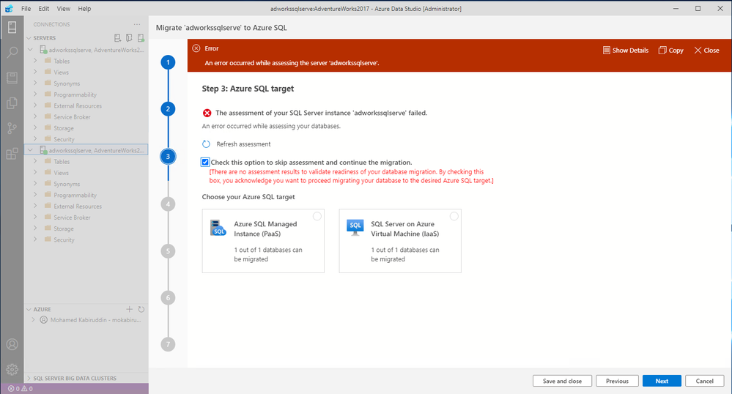The width and height of the screenshot is (732, 394).
Task: Copy the error message
Action: [671, 51]
